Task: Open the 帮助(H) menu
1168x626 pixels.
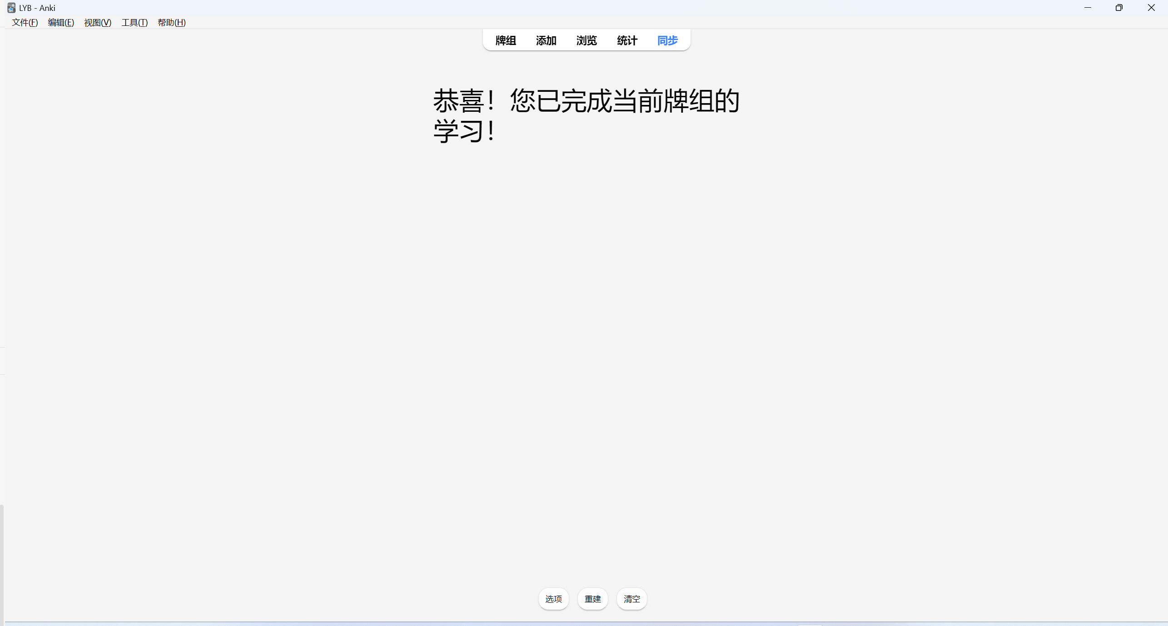Action: [171, 22]
